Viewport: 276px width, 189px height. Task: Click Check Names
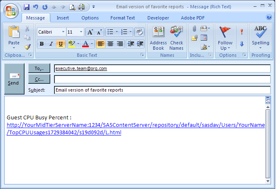(x=176, y=38)
